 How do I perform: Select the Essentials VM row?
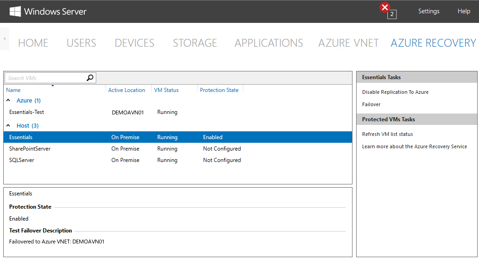point(178,137)
